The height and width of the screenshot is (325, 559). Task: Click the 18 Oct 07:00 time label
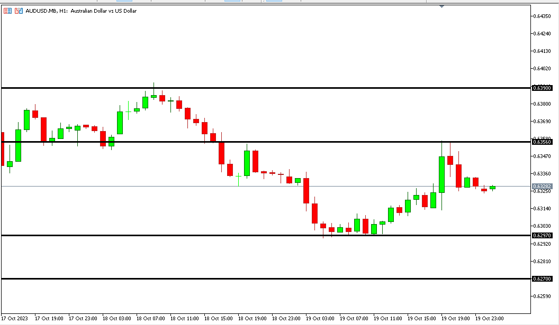tap(150, 318)
